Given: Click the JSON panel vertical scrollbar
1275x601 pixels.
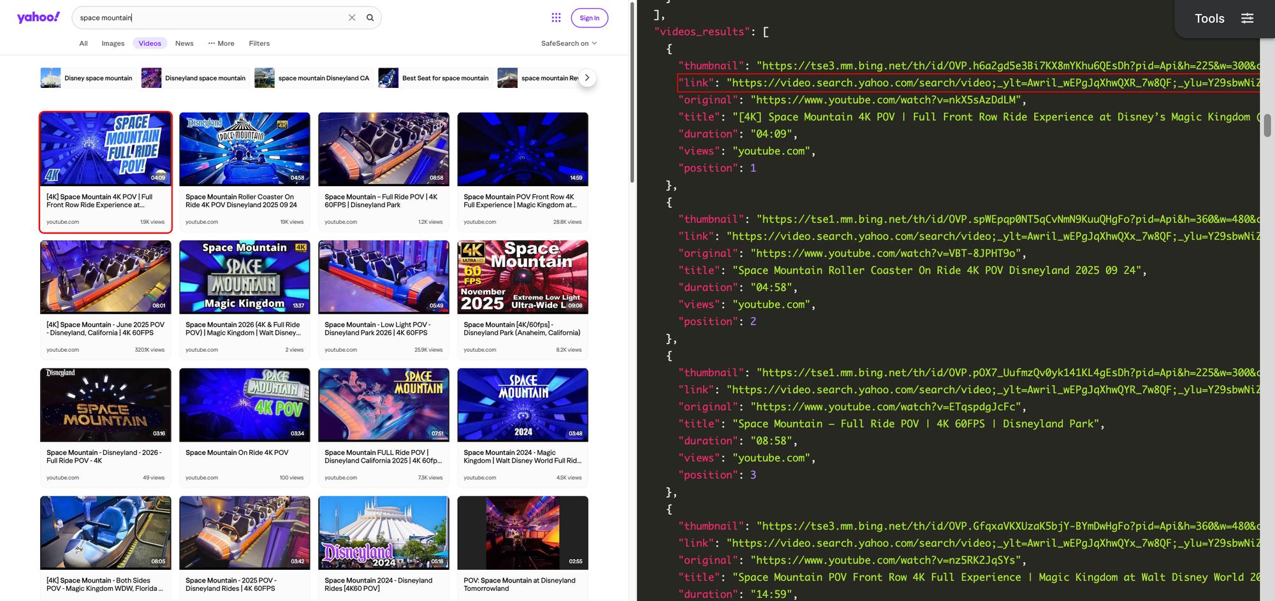Looking at the screenshot, I should point(1267,126).
